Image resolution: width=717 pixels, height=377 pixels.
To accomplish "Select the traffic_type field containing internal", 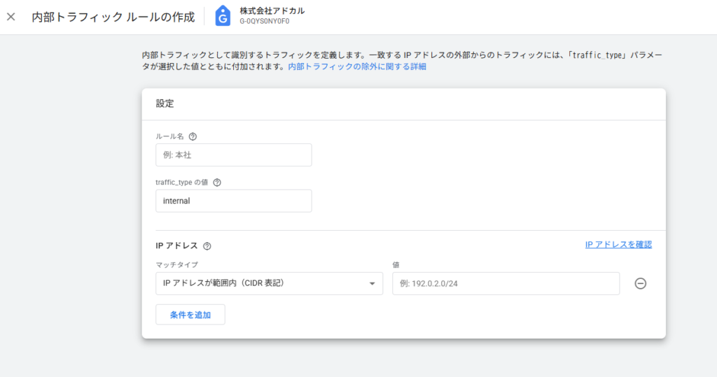I will (233, 201).
